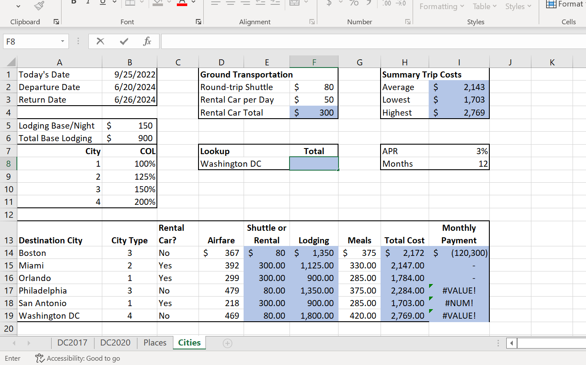Switch to the Places sheet tab
Screen dimensions: 586x365
[x=155, y=342]
